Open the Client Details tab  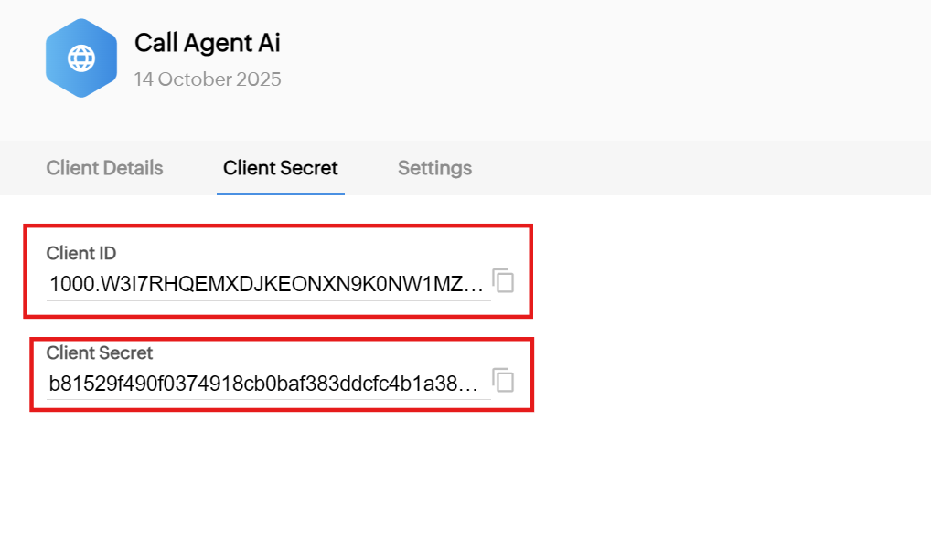tap(104, 168)
